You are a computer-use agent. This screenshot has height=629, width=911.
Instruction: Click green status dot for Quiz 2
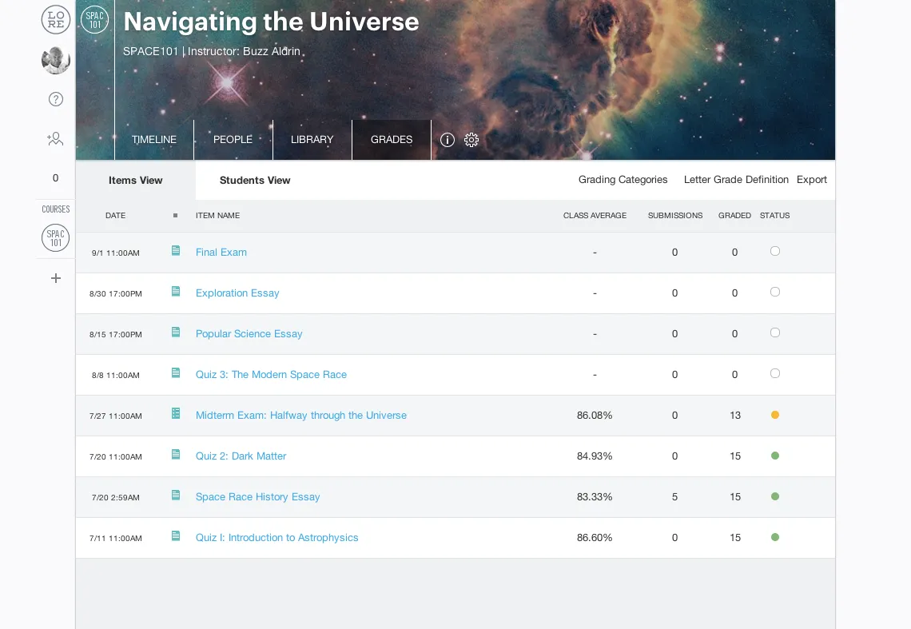pyautogui.click(x=775, y=456)
